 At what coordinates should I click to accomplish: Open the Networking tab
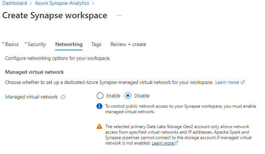tap(69, 45)
